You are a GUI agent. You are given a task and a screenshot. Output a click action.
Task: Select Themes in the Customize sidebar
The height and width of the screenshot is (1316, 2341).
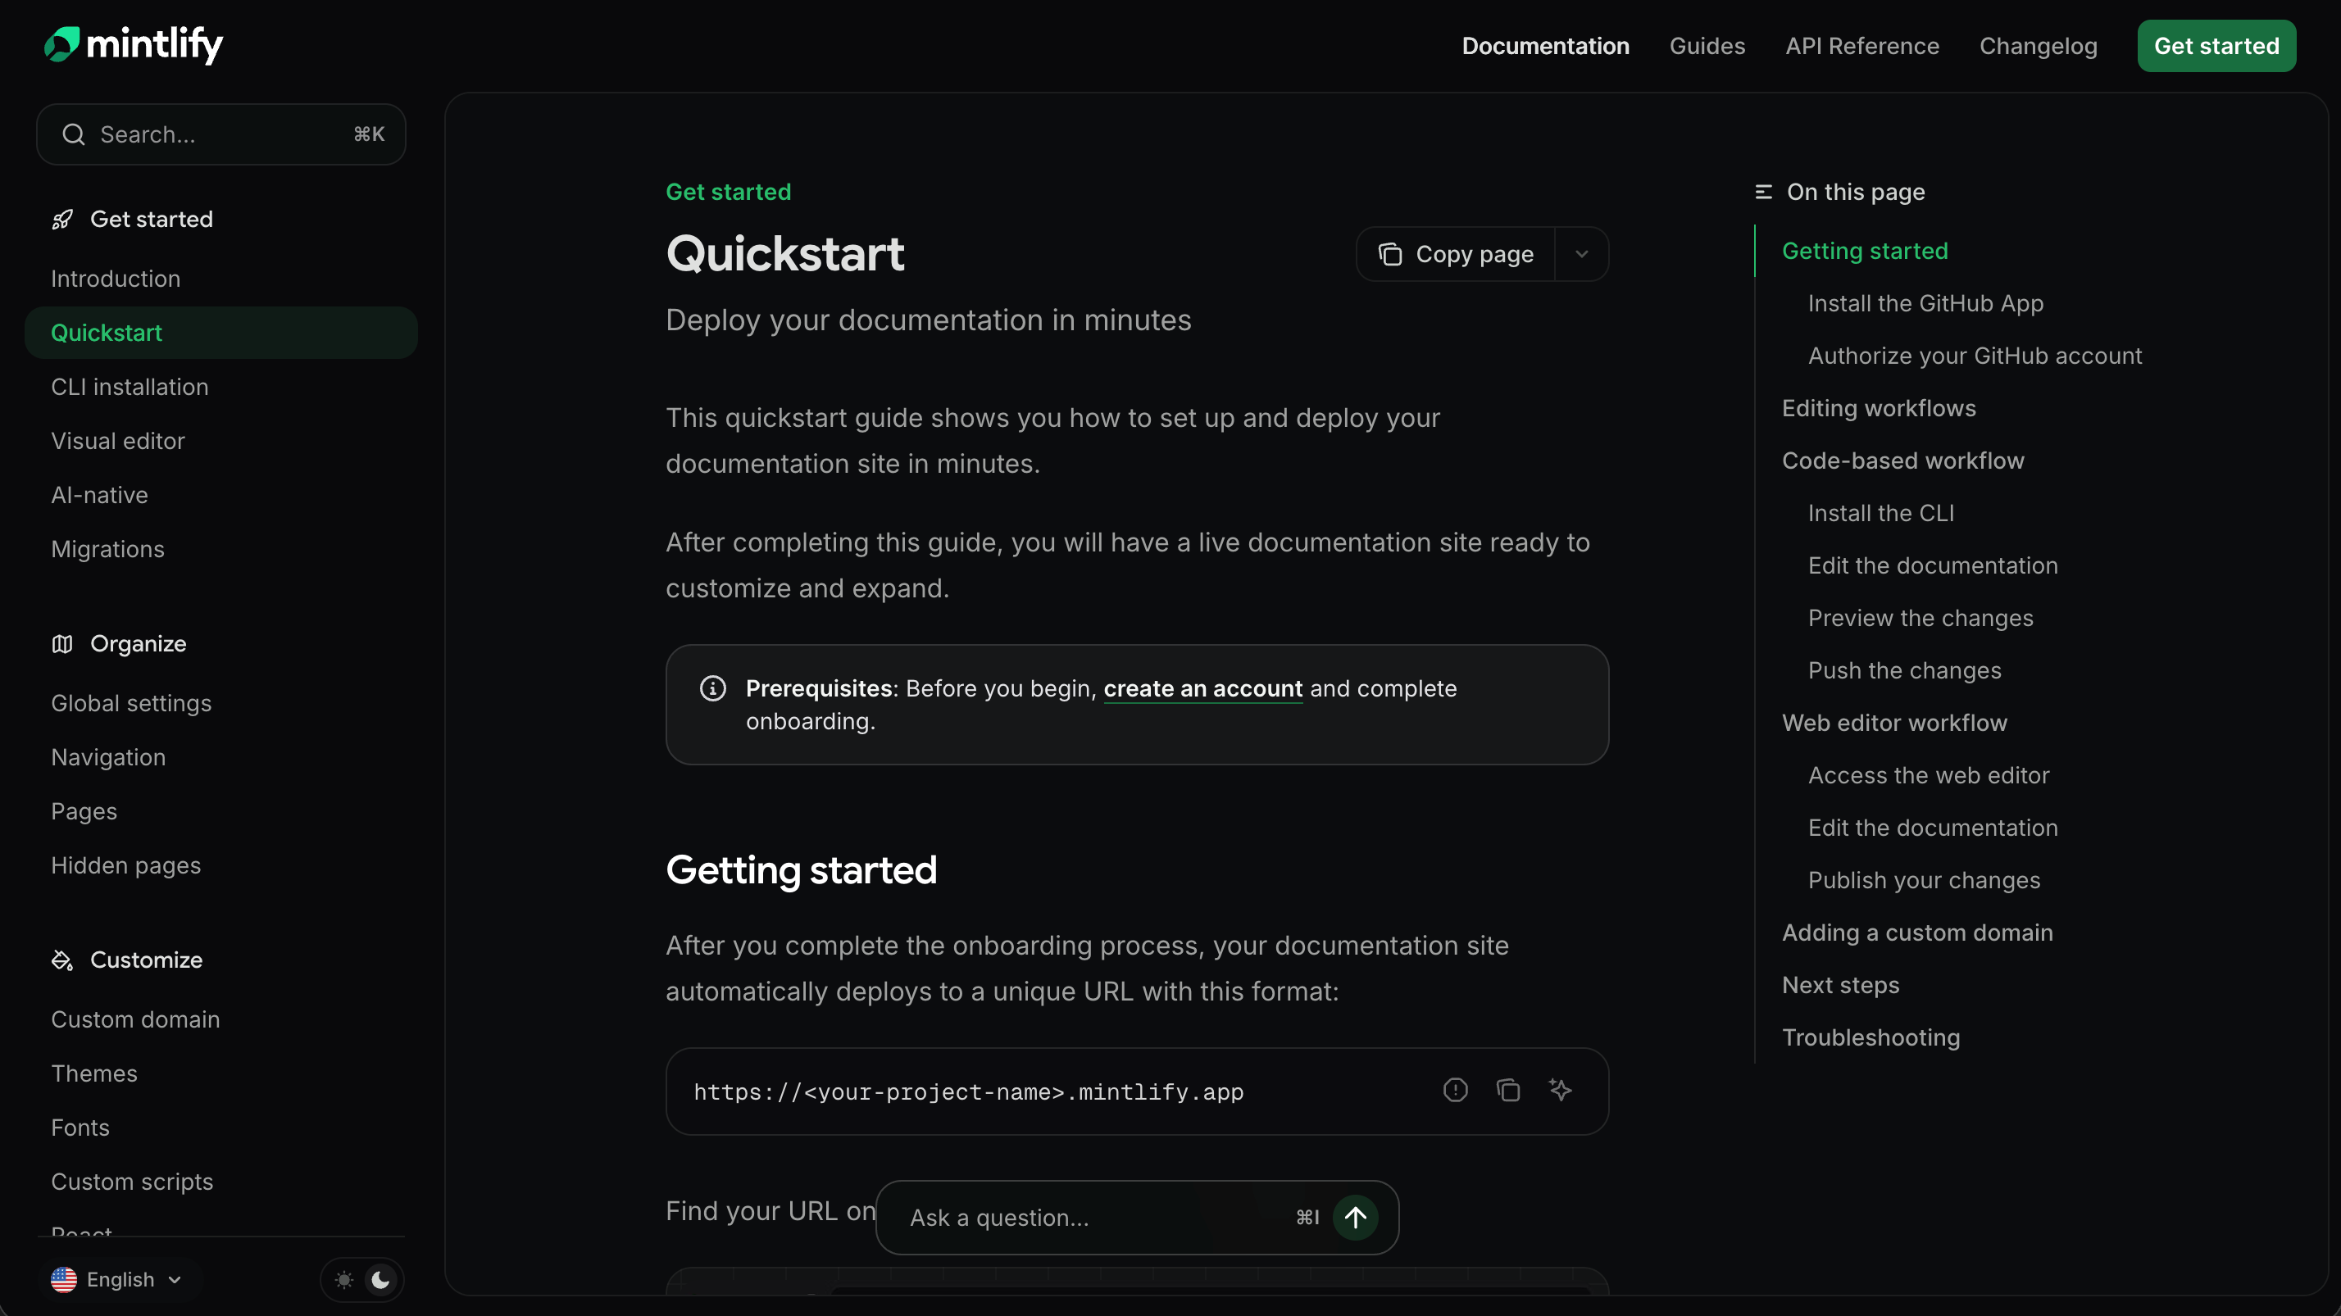(93, 1073)
